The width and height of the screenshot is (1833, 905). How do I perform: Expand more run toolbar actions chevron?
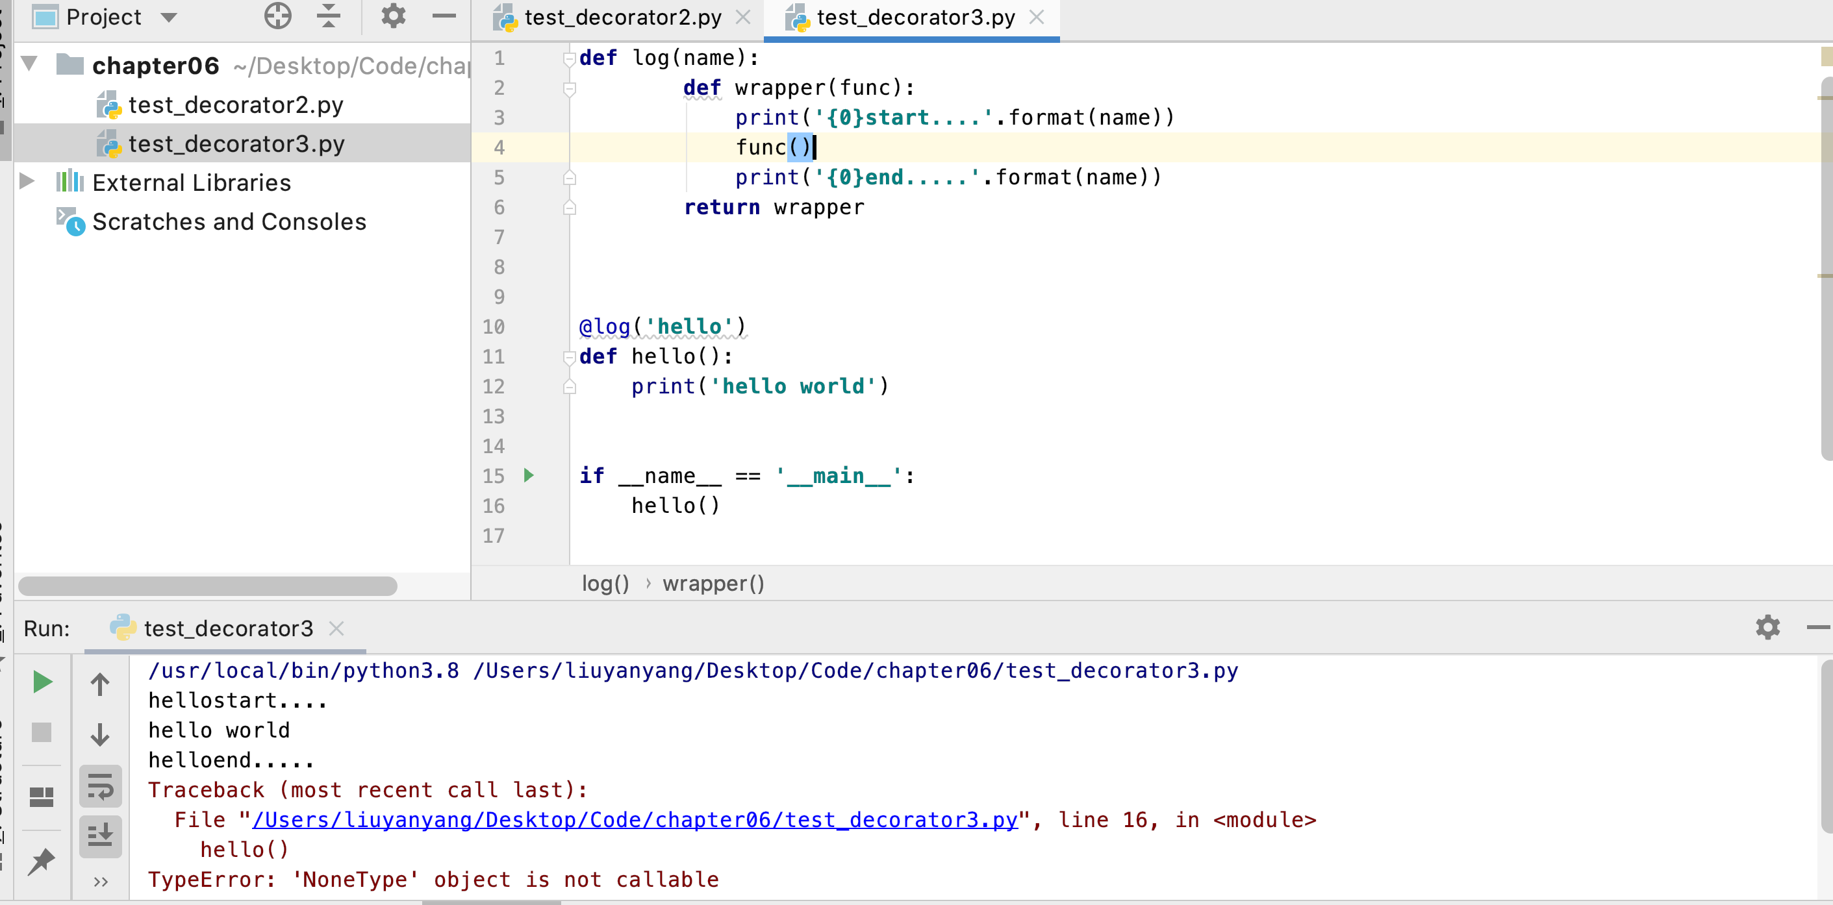click(x=100, y=882)
